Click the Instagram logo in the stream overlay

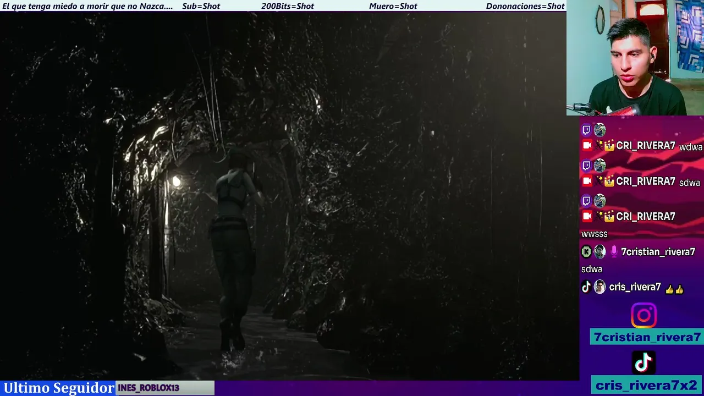pyautogui.click(x=643, y=316)
